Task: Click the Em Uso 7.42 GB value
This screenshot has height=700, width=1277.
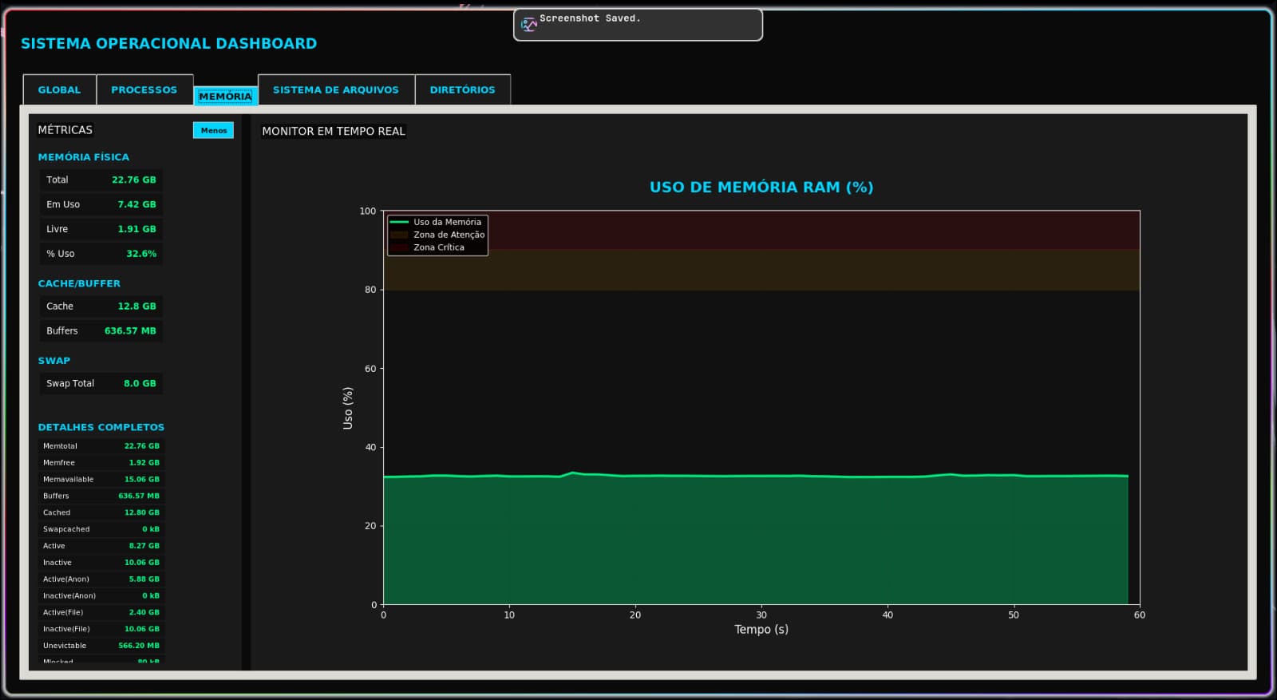Action: coord(136,204)
